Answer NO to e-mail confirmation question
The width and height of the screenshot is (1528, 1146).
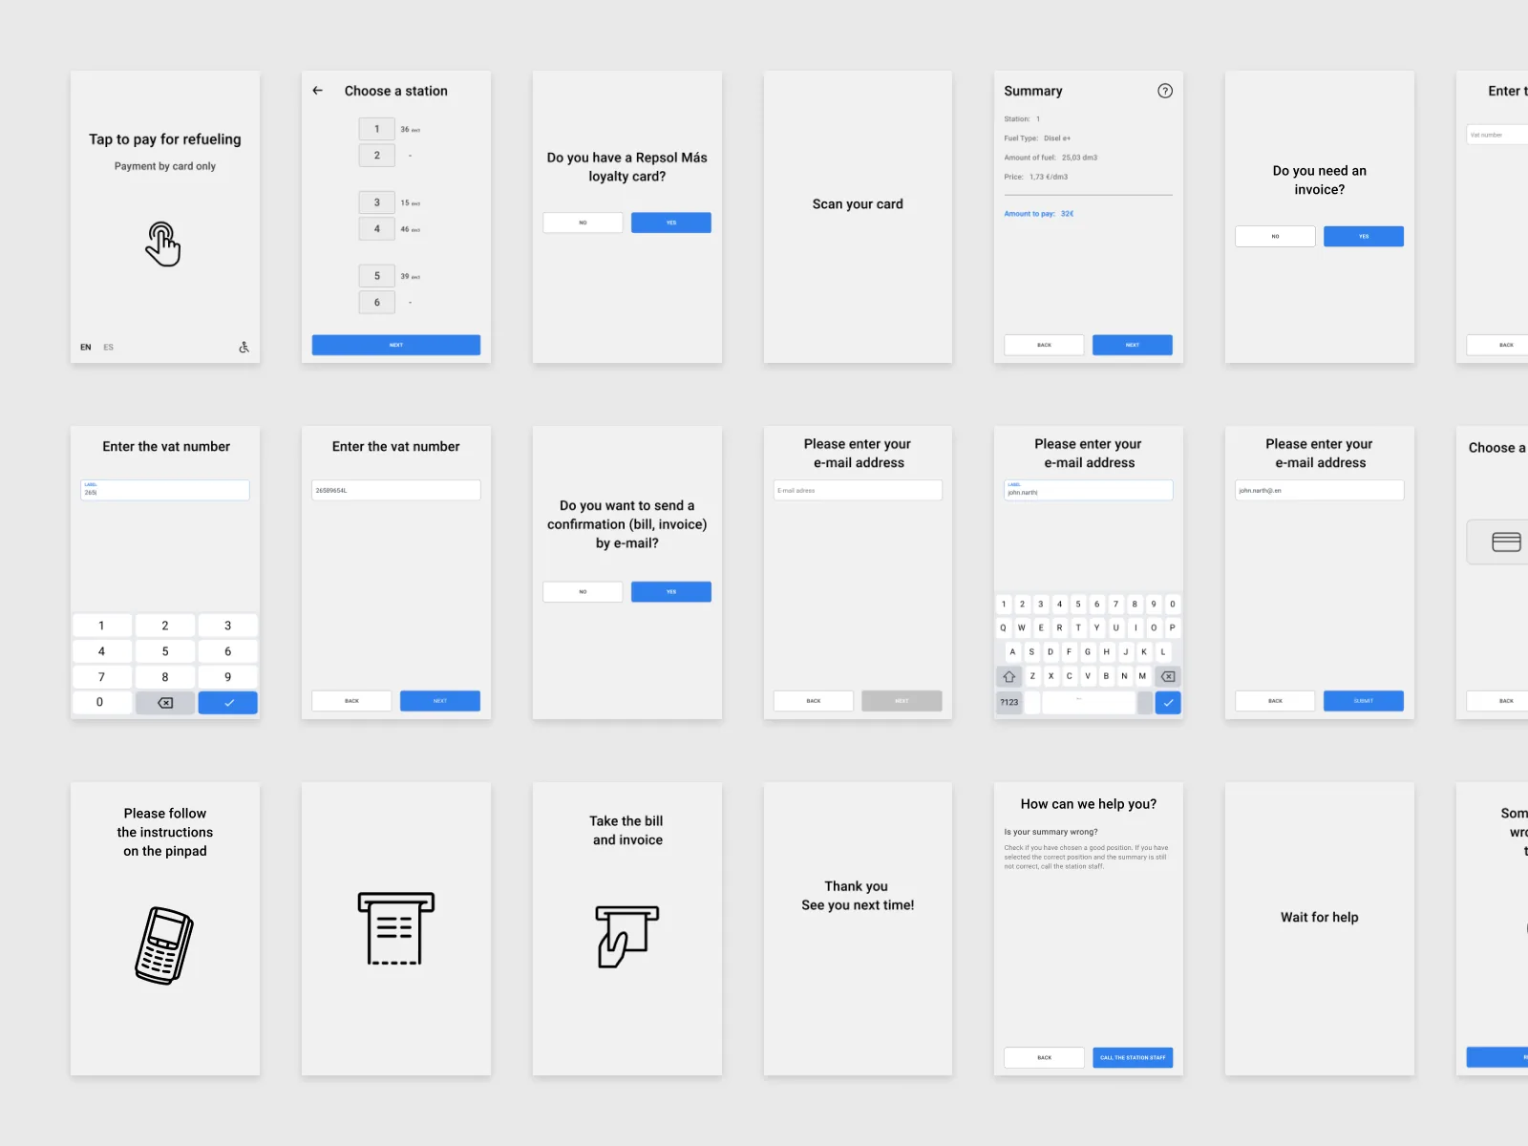(x=584, y=592)
